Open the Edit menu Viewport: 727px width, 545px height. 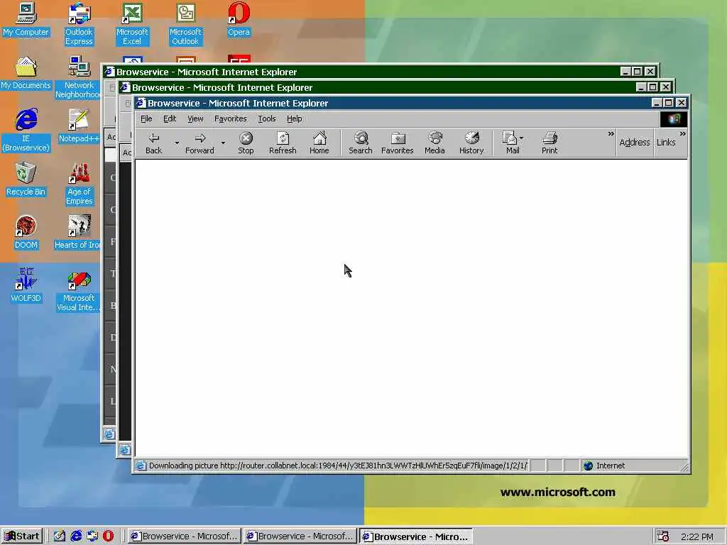(169, 119)
